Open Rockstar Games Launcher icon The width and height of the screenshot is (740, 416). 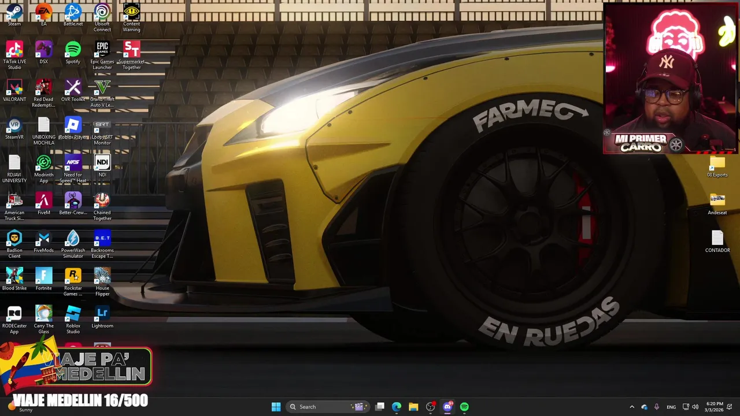tap(73, 281)
